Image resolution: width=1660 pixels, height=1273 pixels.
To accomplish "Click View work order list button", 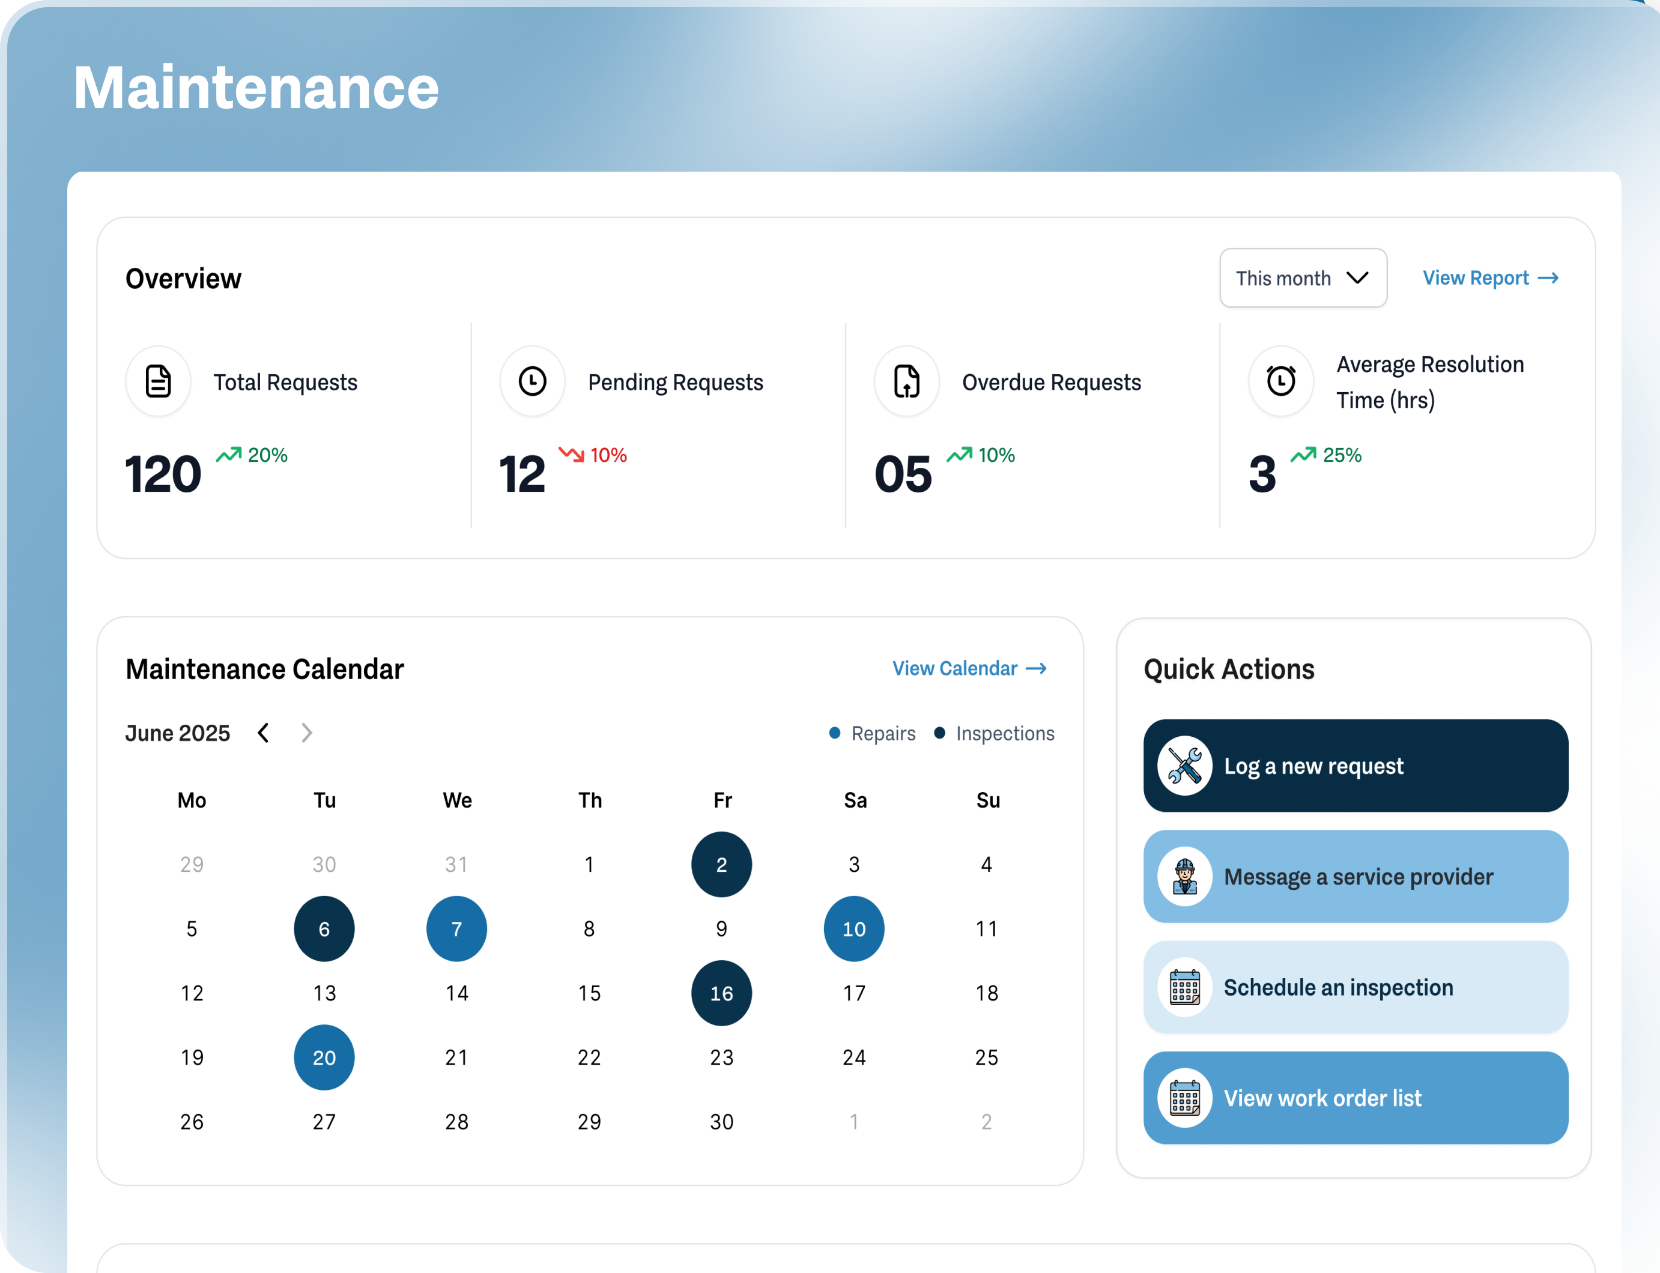I will point(1356,1097).
